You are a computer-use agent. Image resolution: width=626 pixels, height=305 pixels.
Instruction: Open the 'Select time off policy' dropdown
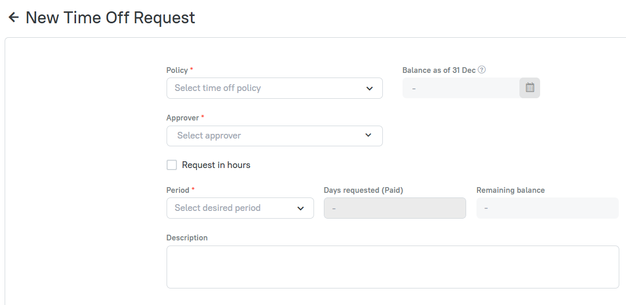(x=269, y=88)
